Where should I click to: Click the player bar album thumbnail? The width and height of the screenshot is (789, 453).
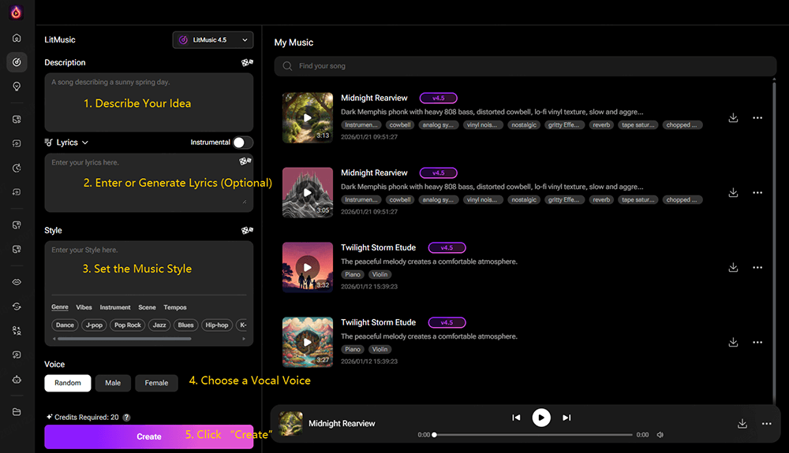291,423
